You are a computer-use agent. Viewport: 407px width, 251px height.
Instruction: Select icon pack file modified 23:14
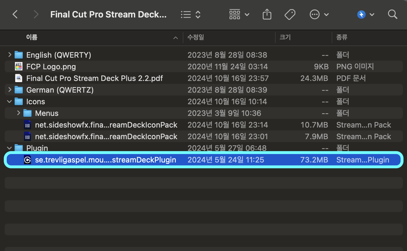click(106, 125)
